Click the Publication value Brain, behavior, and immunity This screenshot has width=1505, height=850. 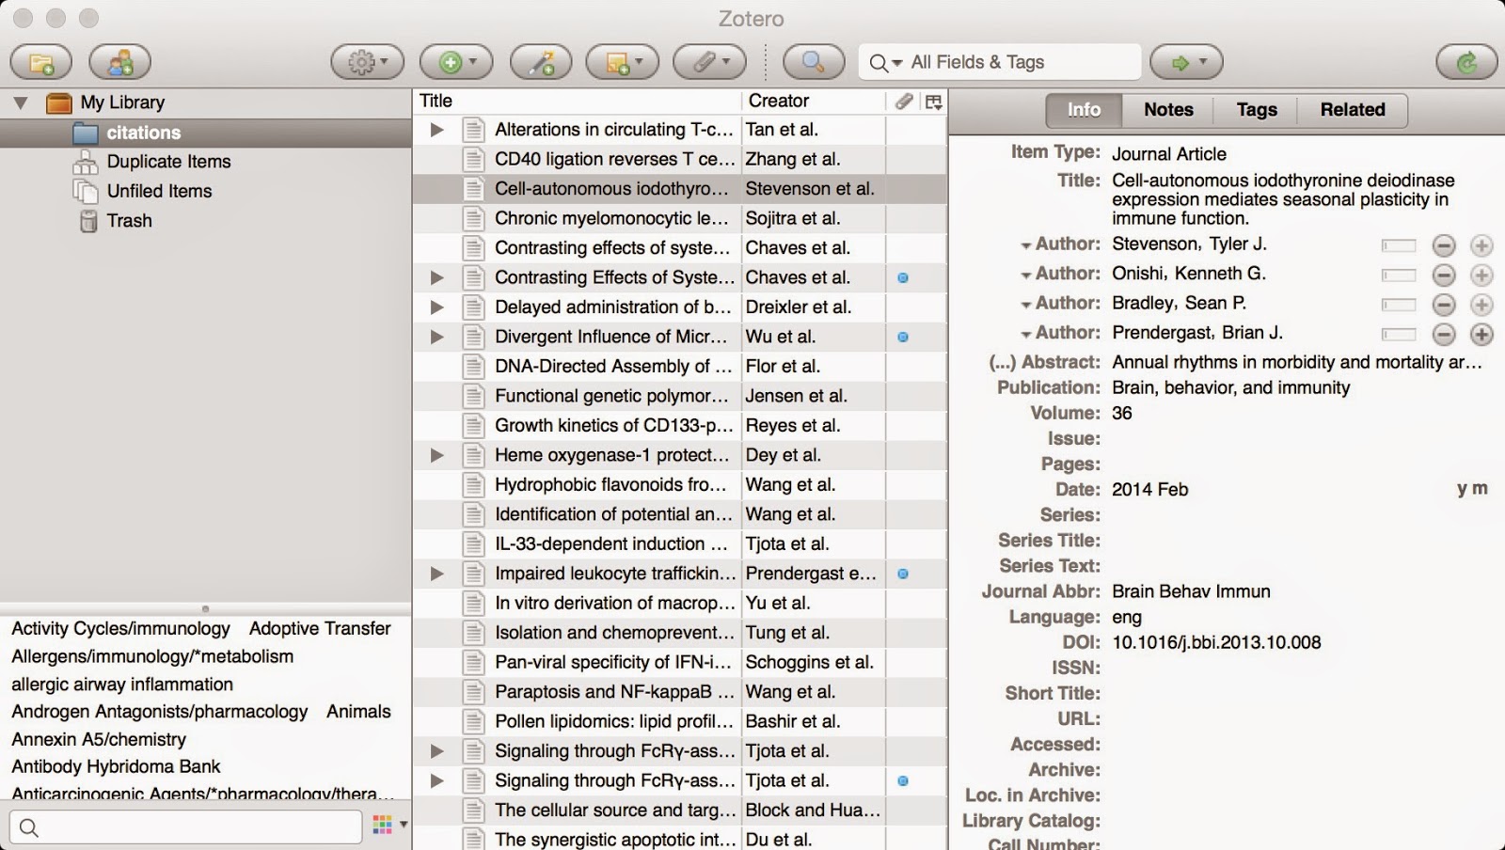(x=1230, y=387)
